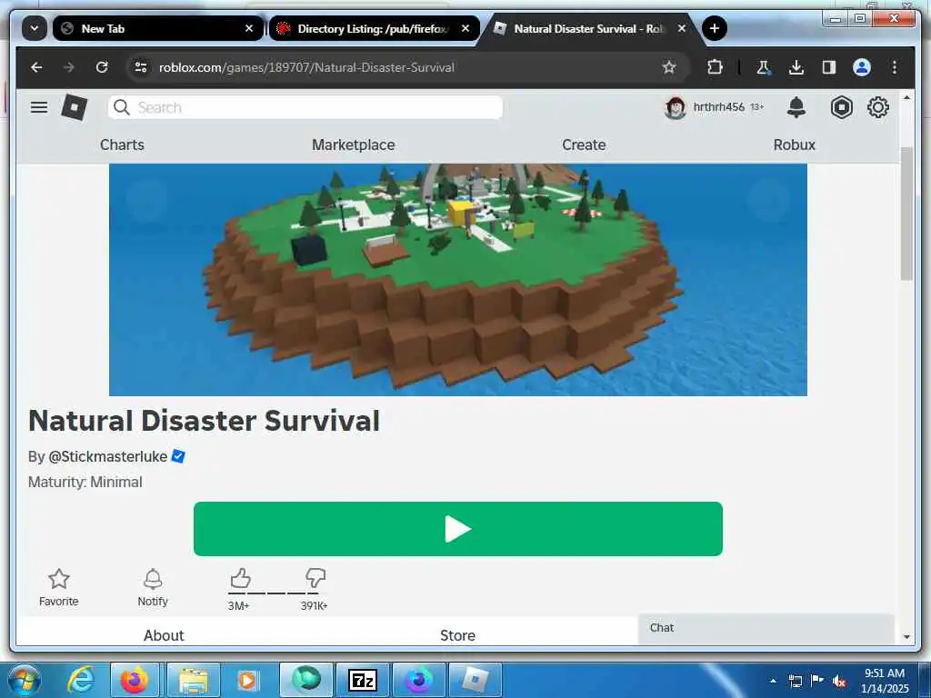Open the Marketplace page
Image resolution: width=931 pixels, height=698 pixels.
[354, 145]
